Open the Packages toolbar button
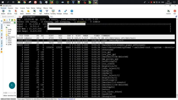Image resolution: width=178 pixels, height=100 pixels. click(59, 12)
